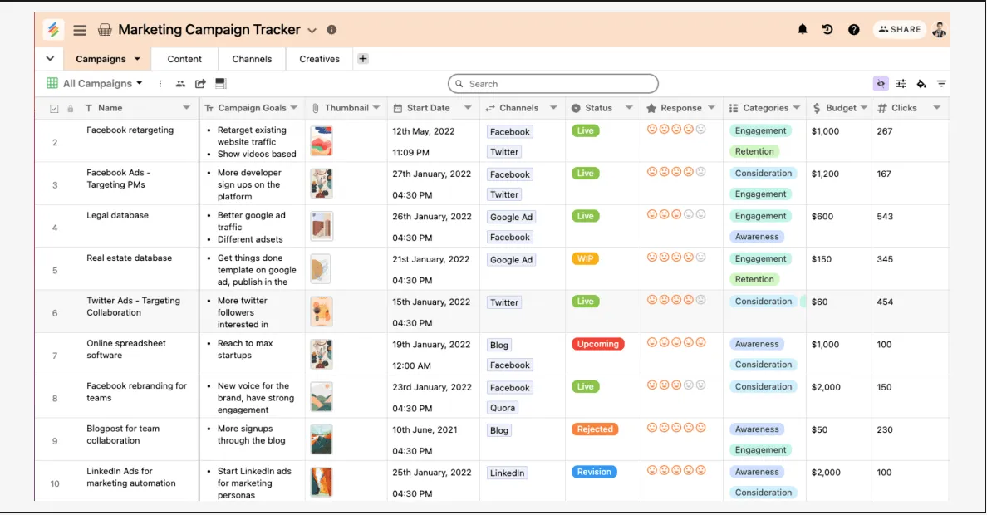The height and width of the screenshot is (515, 987).
Task: Toggle the highlighted eye visibility button
Action: click(x=881, y=84)
